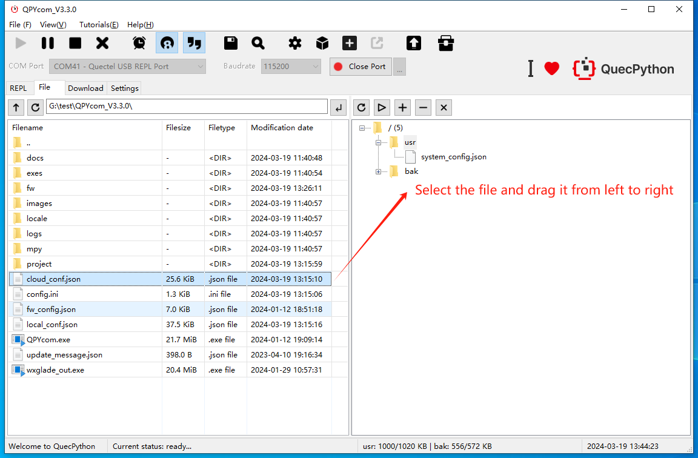Click the package cube toolbar icon
Viewport: 698px width, 458px height.
[322, 43]
